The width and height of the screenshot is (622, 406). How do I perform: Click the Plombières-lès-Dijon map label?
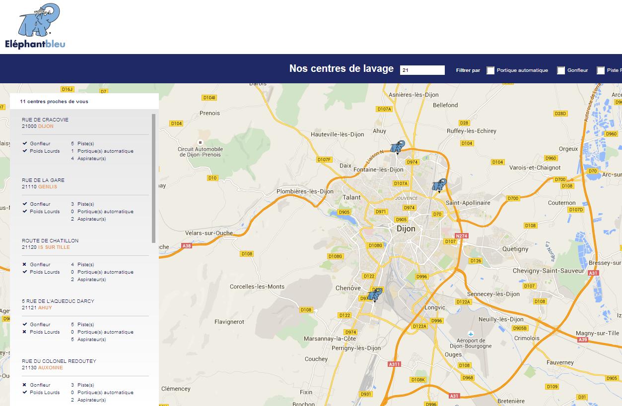[x=305, y=191]
